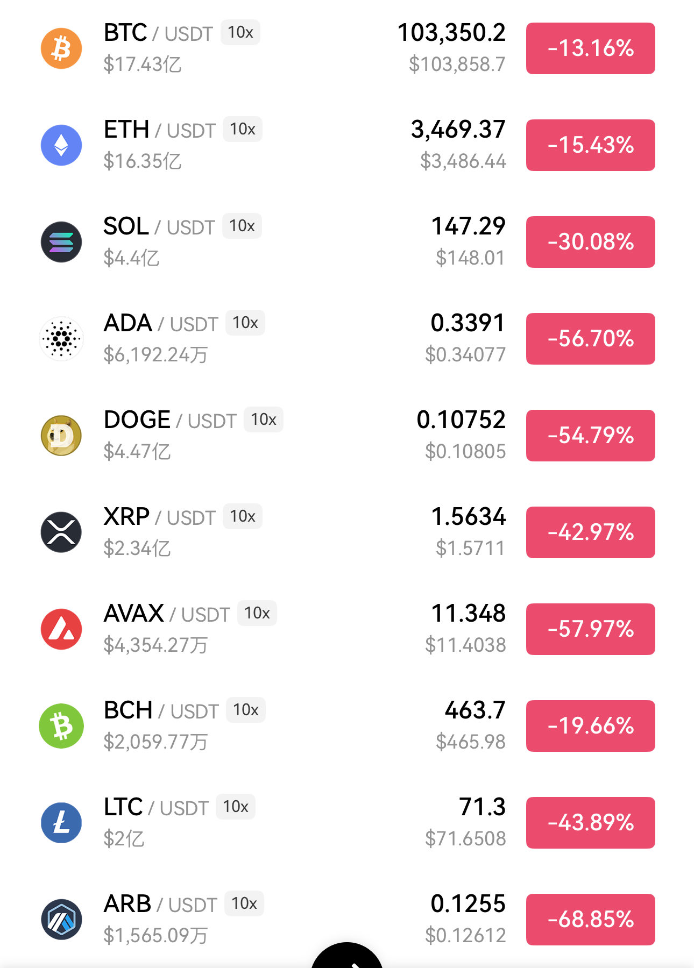The height and width of the screenshot is (968, 694).
Task: Click the orange Bitcoin coin icon
Action: [x=61, y=48]
